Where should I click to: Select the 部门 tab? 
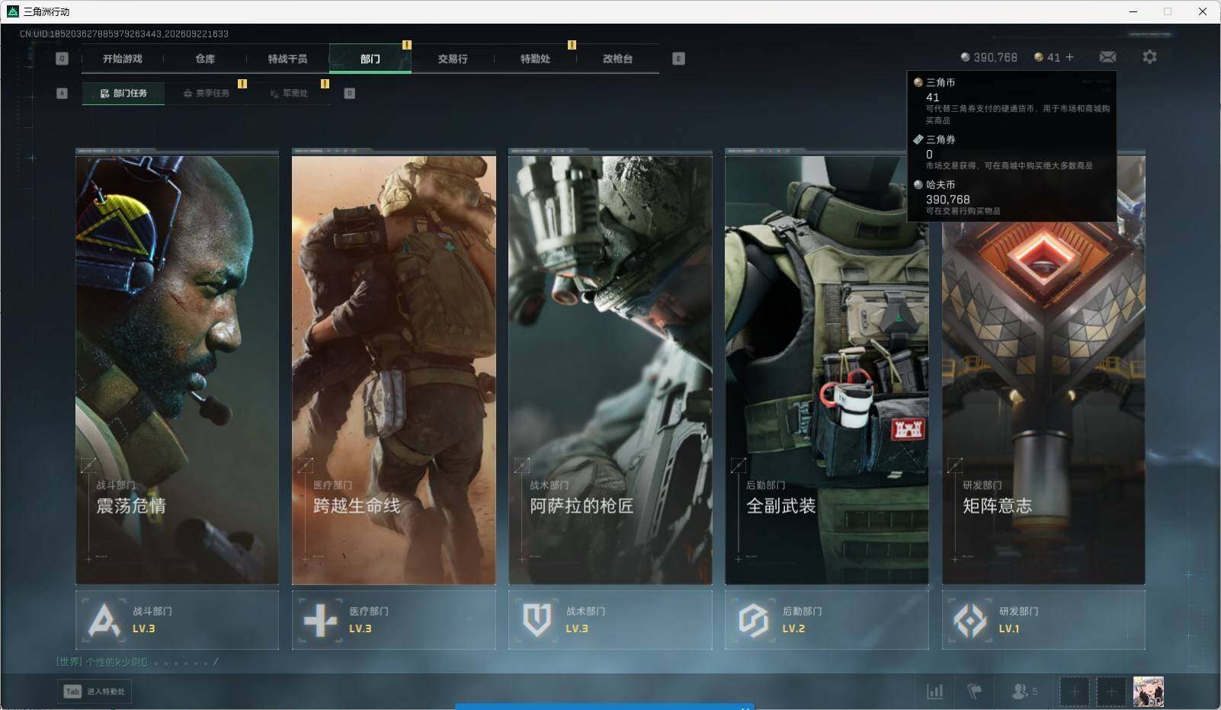[x=370, y=59]
